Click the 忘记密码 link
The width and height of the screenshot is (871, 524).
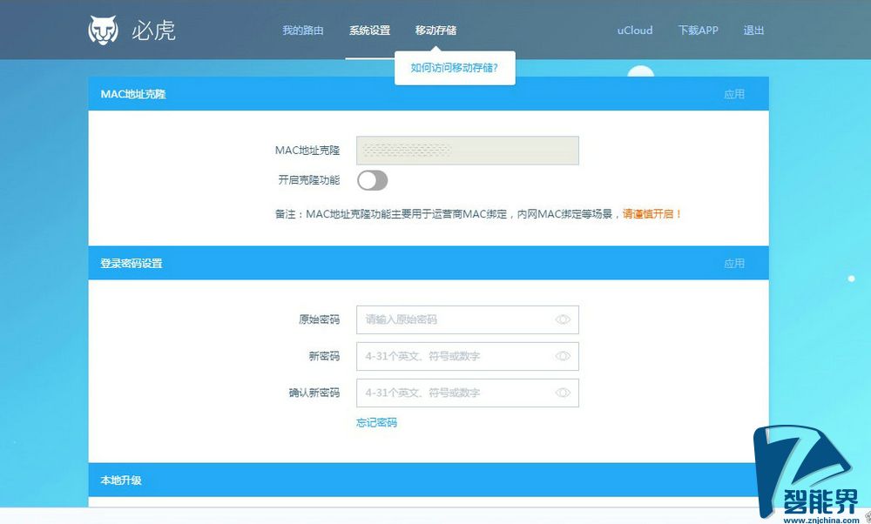point(377,422)
